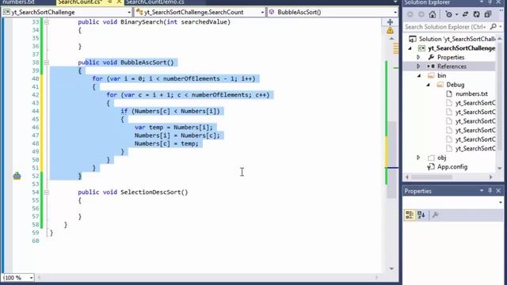Click the editor vertical scrollbar up arrow
This screenshot has height=285, width=507.
pyautogui.click(x=391, y=39)
